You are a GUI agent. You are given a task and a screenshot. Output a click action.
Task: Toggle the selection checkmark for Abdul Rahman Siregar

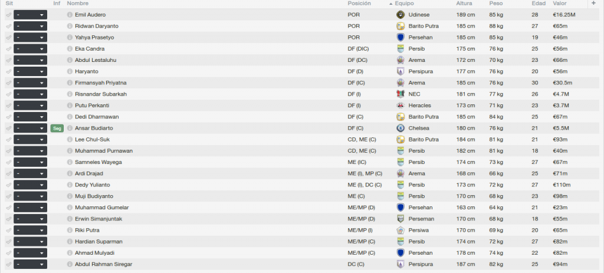(8, 264)
